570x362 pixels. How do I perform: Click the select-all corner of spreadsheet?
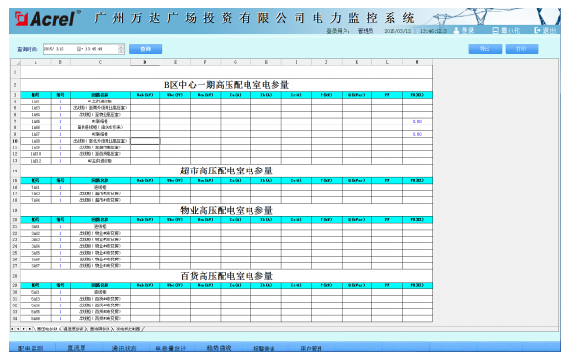[x=15, y=62]
